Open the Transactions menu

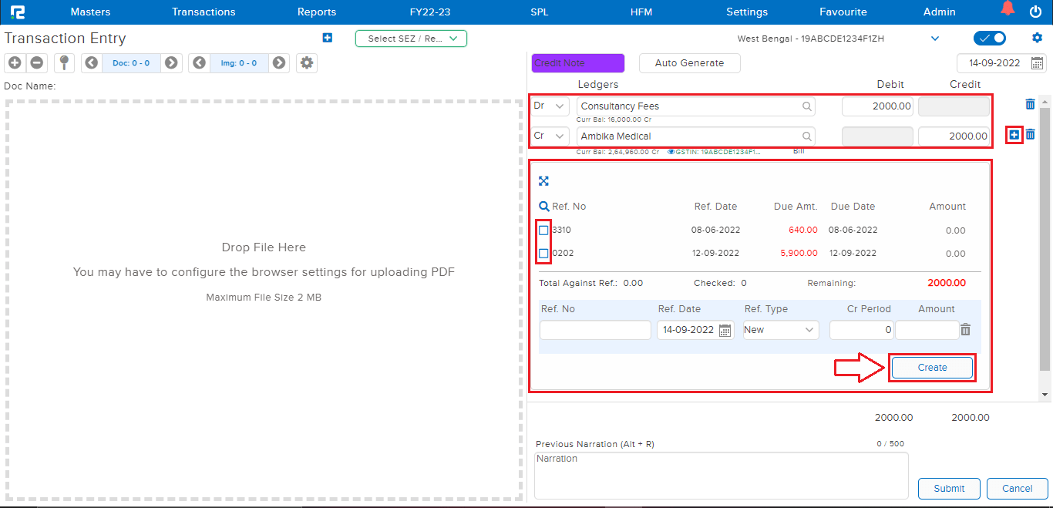coord(204,12)
